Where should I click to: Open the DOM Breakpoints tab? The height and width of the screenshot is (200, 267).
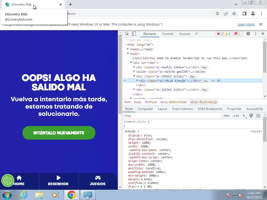tap(210, 109)
